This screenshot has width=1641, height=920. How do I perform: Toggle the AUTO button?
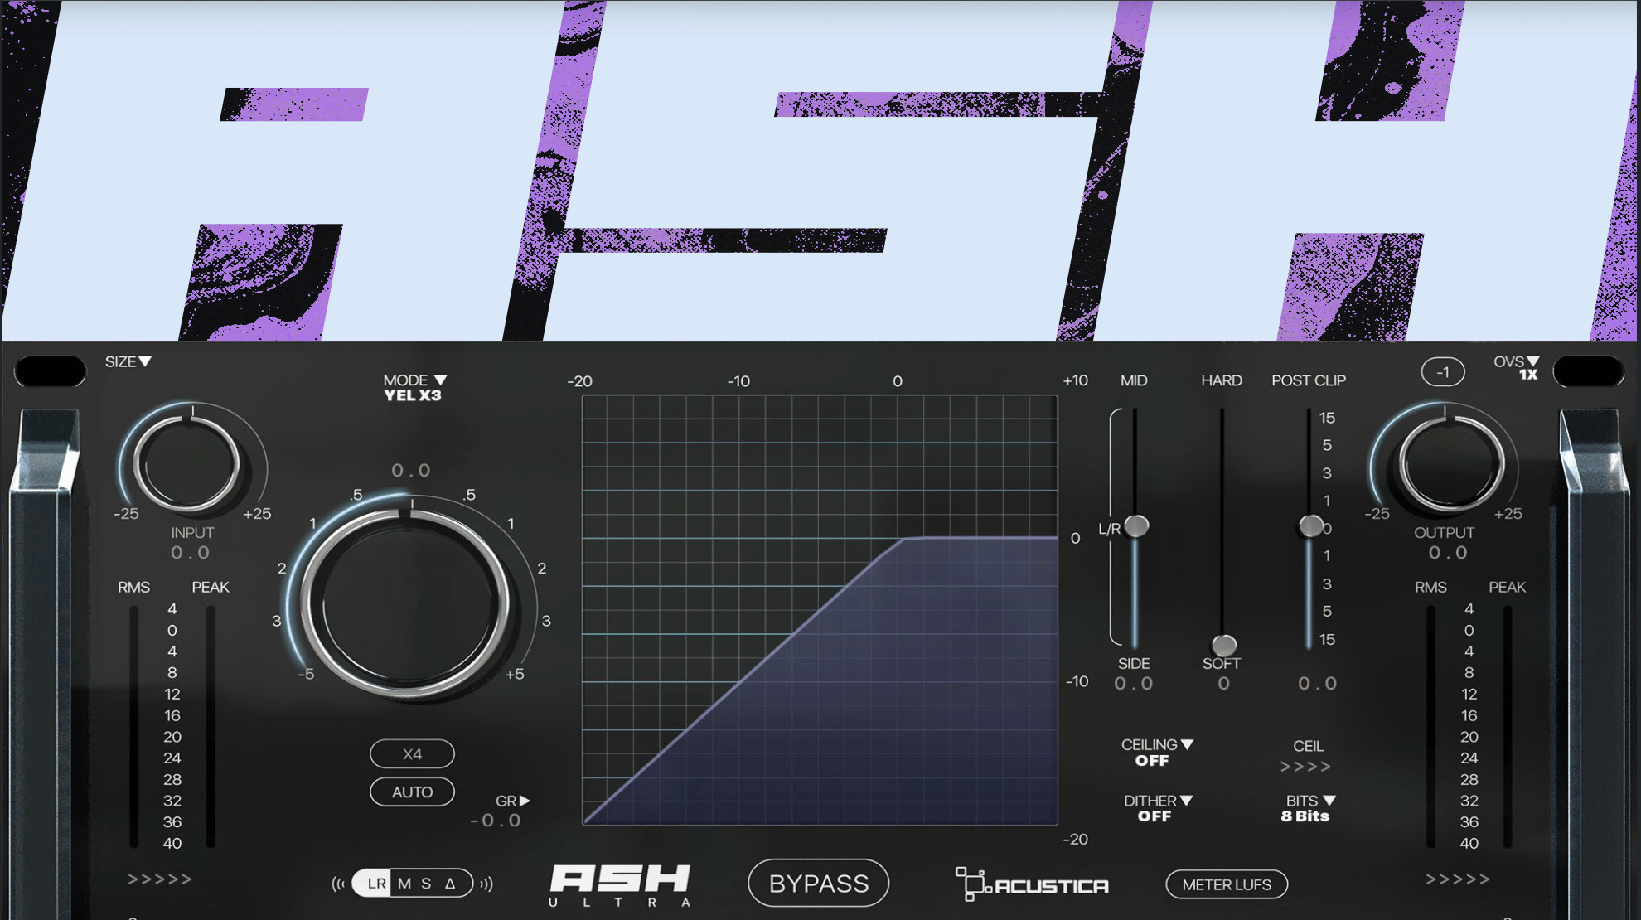coord(412,792)
